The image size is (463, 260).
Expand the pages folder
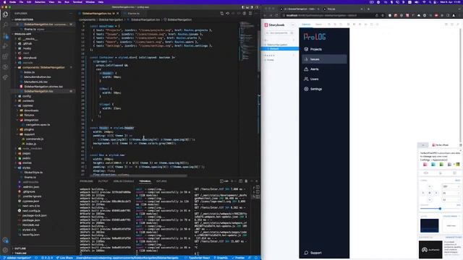coord(26,153)
